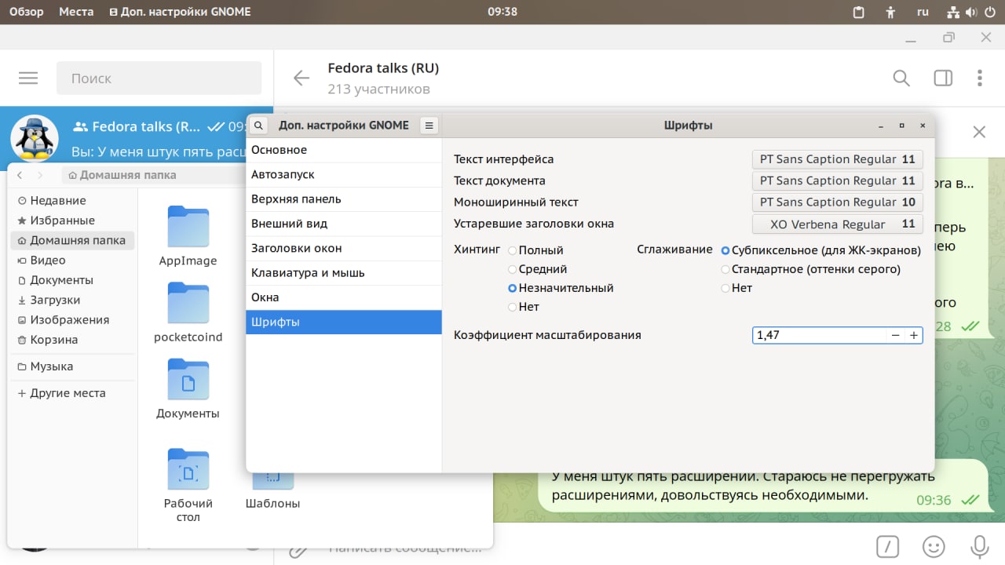
Task: Open accessibility menu in top panel
Action: (890, 13)
